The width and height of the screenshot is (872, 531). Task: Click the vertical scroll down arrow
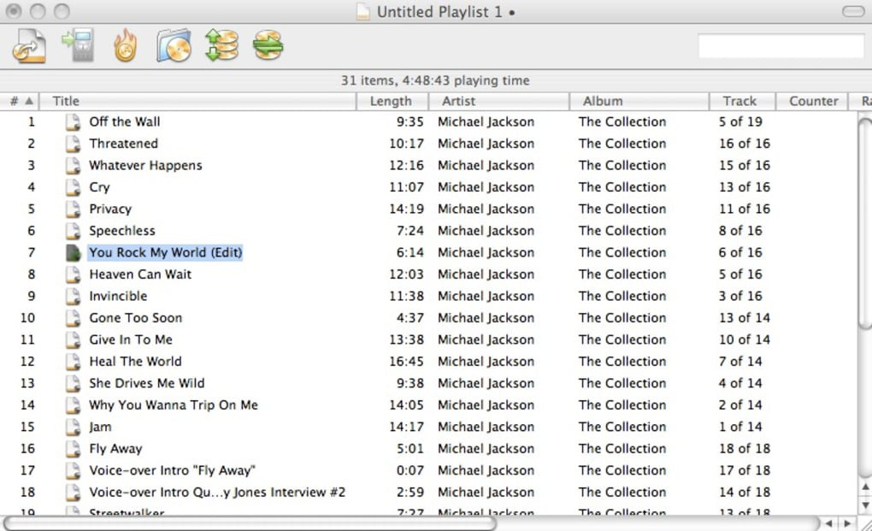pos(865,504)
